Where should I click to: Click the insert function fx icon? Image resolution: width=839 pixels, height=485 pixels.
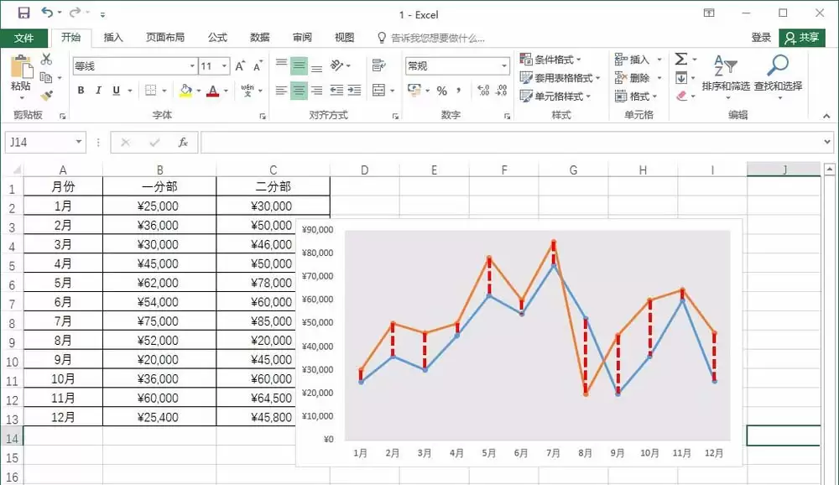(x=183, y=143)
